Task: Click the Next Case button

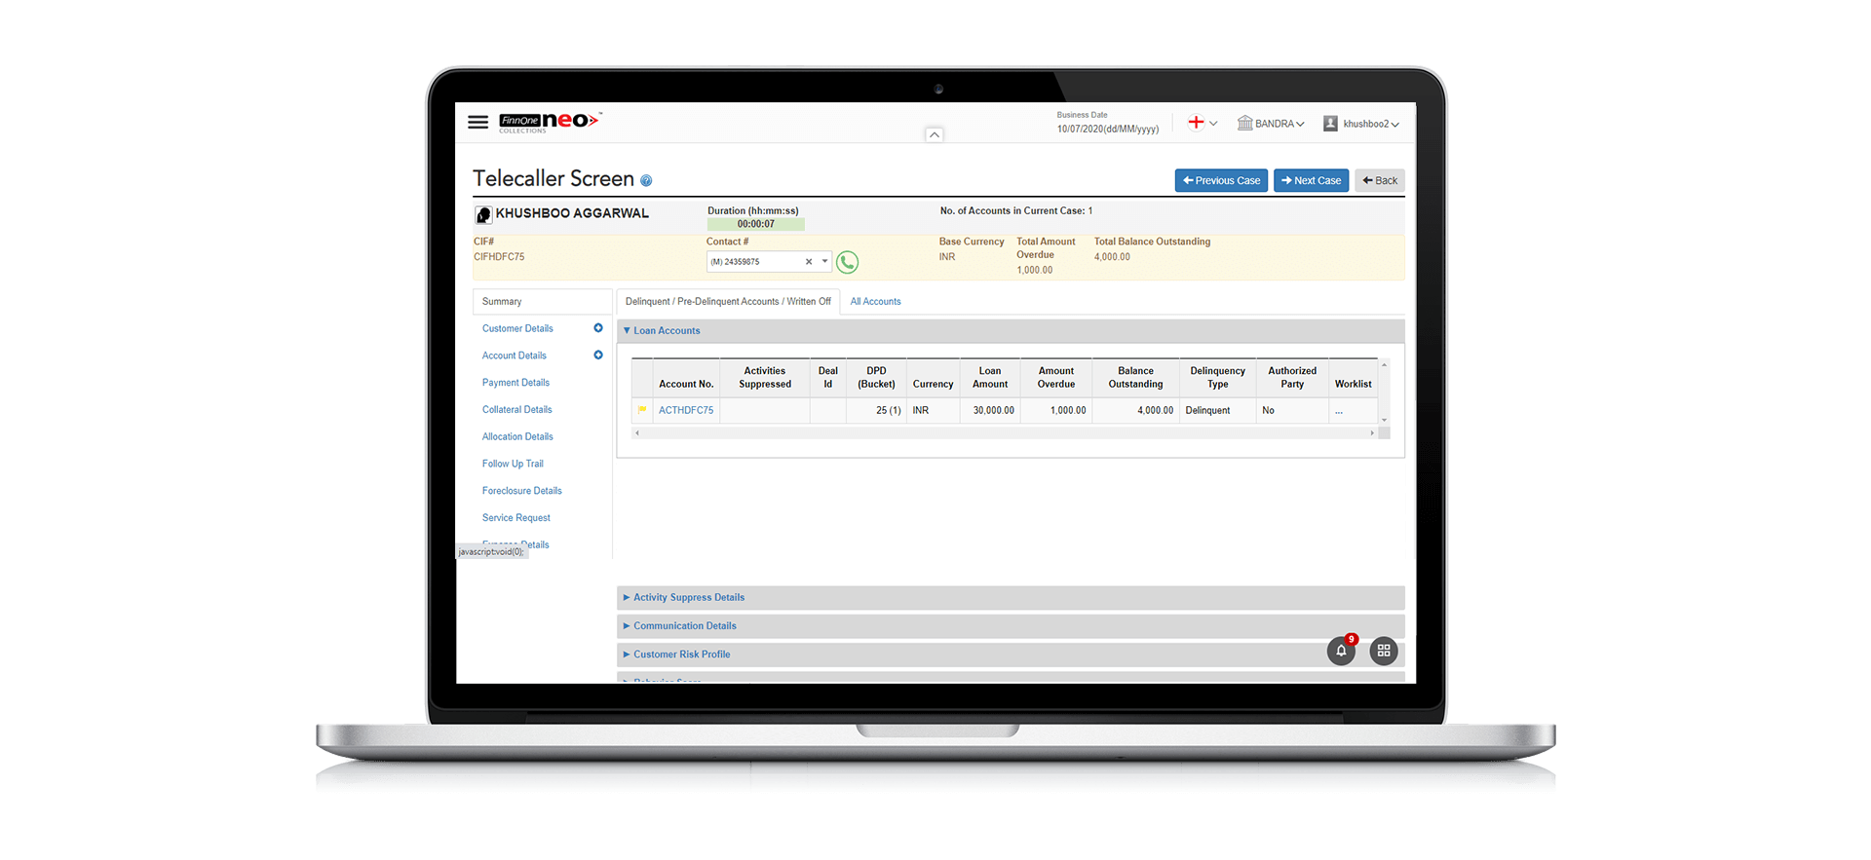Action: coord(1311,180)
